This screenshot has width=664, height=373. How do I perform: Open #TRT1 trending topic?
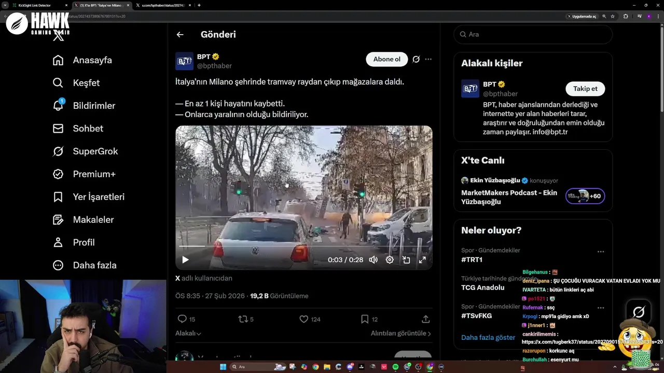(x=472, y=260)
